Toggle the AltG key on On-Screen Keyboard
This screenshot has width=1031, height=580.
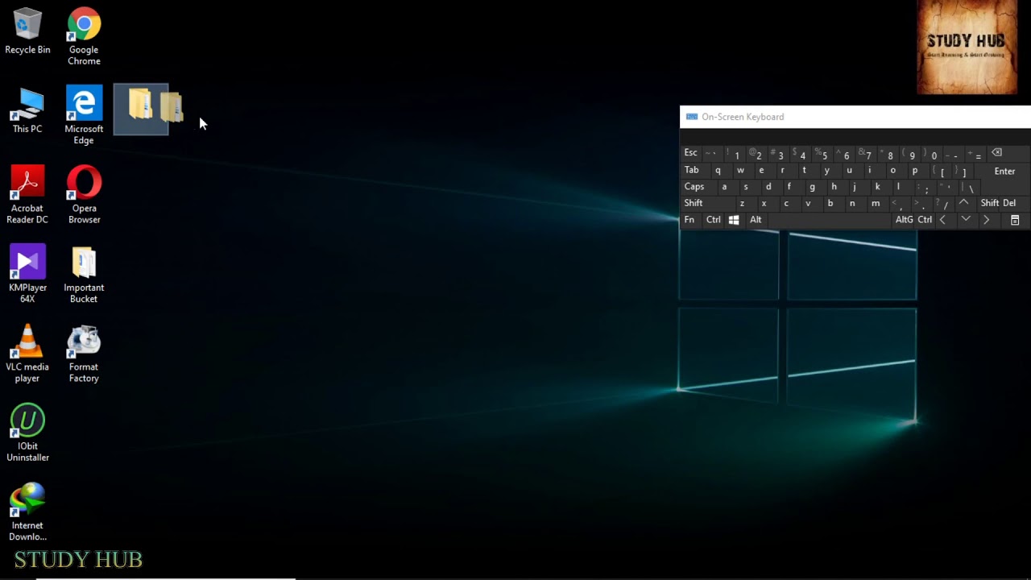point(905,220)
